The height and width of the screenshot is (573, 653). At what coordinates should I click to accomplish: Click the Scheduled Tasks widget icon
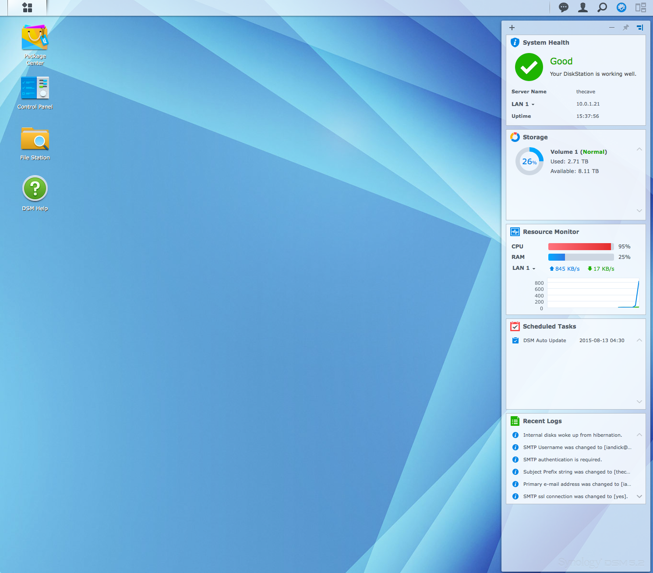(x=515, y=326)
